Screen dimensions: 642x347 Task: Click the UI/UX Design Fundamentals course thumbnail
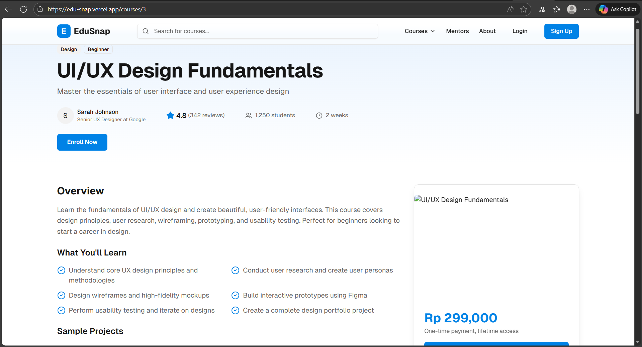pos(496,244)
